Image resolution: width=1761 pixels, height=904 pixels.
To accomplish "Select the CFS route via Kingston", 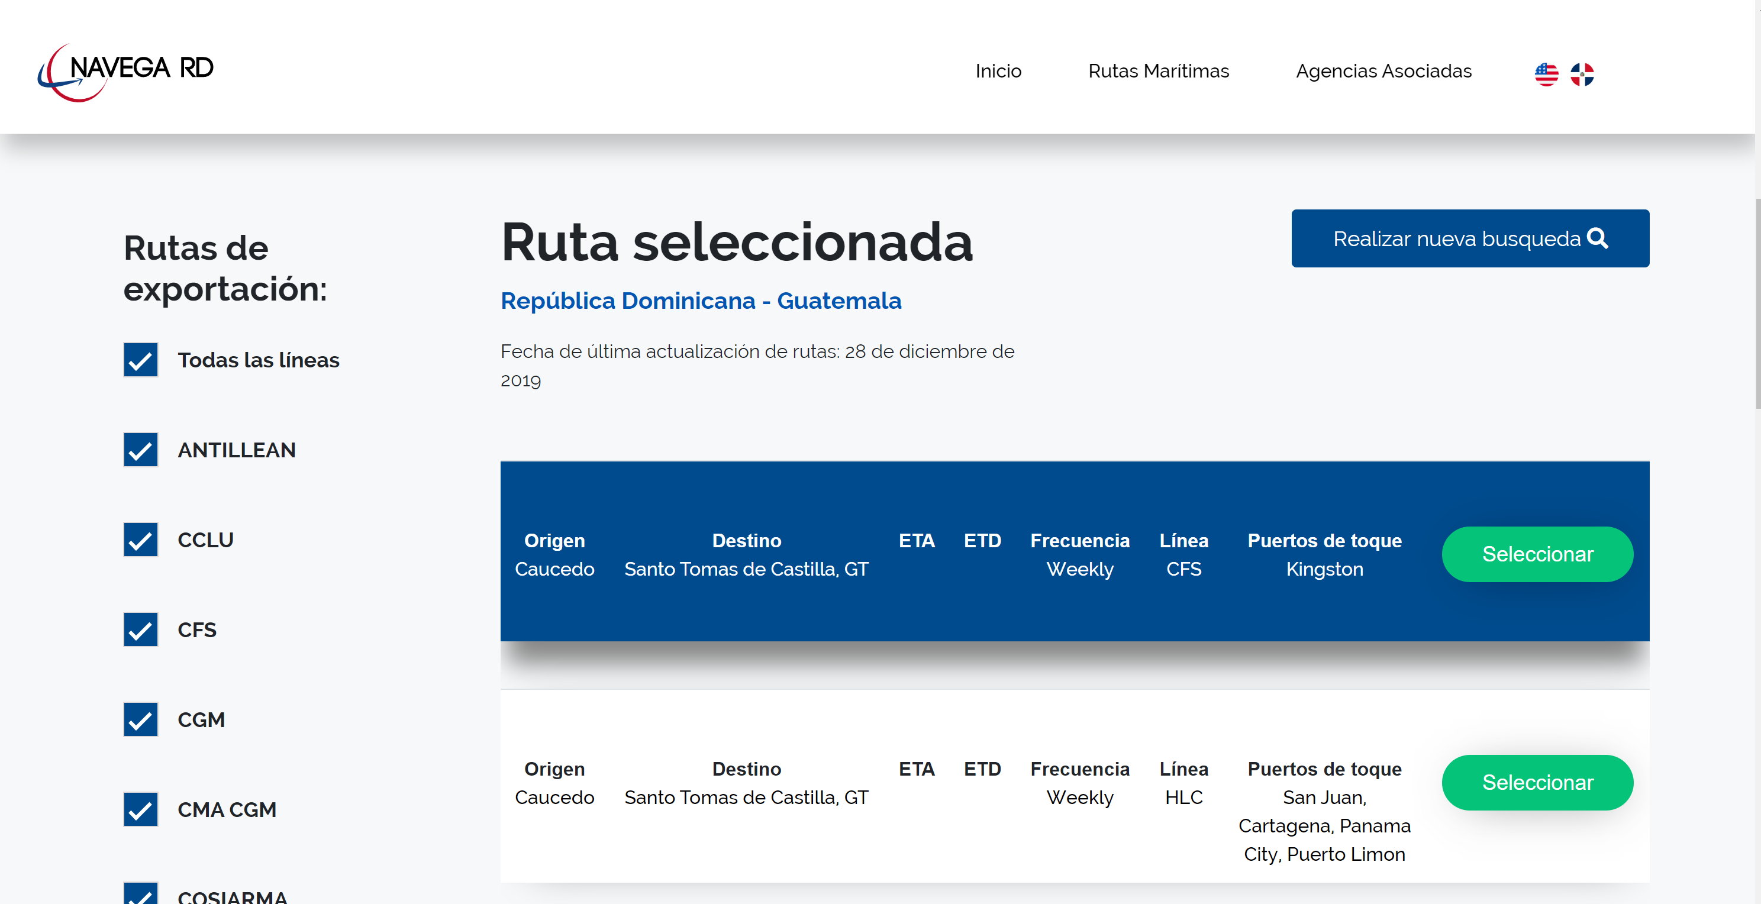I will click(x=1537, y=554).
